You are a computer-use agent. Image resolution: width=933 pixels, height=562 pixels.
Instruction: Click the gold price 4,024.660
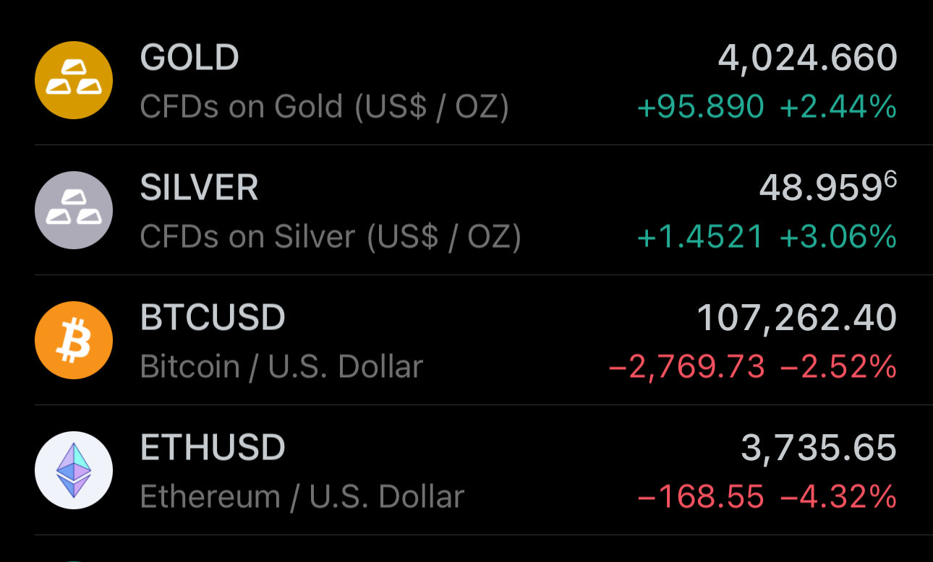pos(807,58)
